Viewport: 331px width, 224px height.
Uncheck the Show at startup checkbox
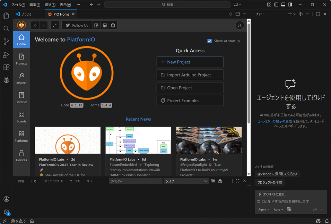point(209,41)
